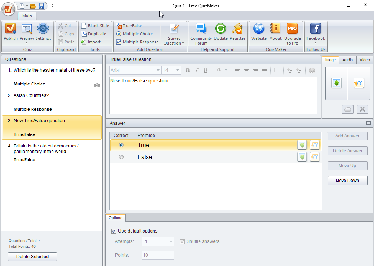The width and height of the screenshot is (374, 266).
Task: Open the Preview quiz icon
Action: (26, 29)
